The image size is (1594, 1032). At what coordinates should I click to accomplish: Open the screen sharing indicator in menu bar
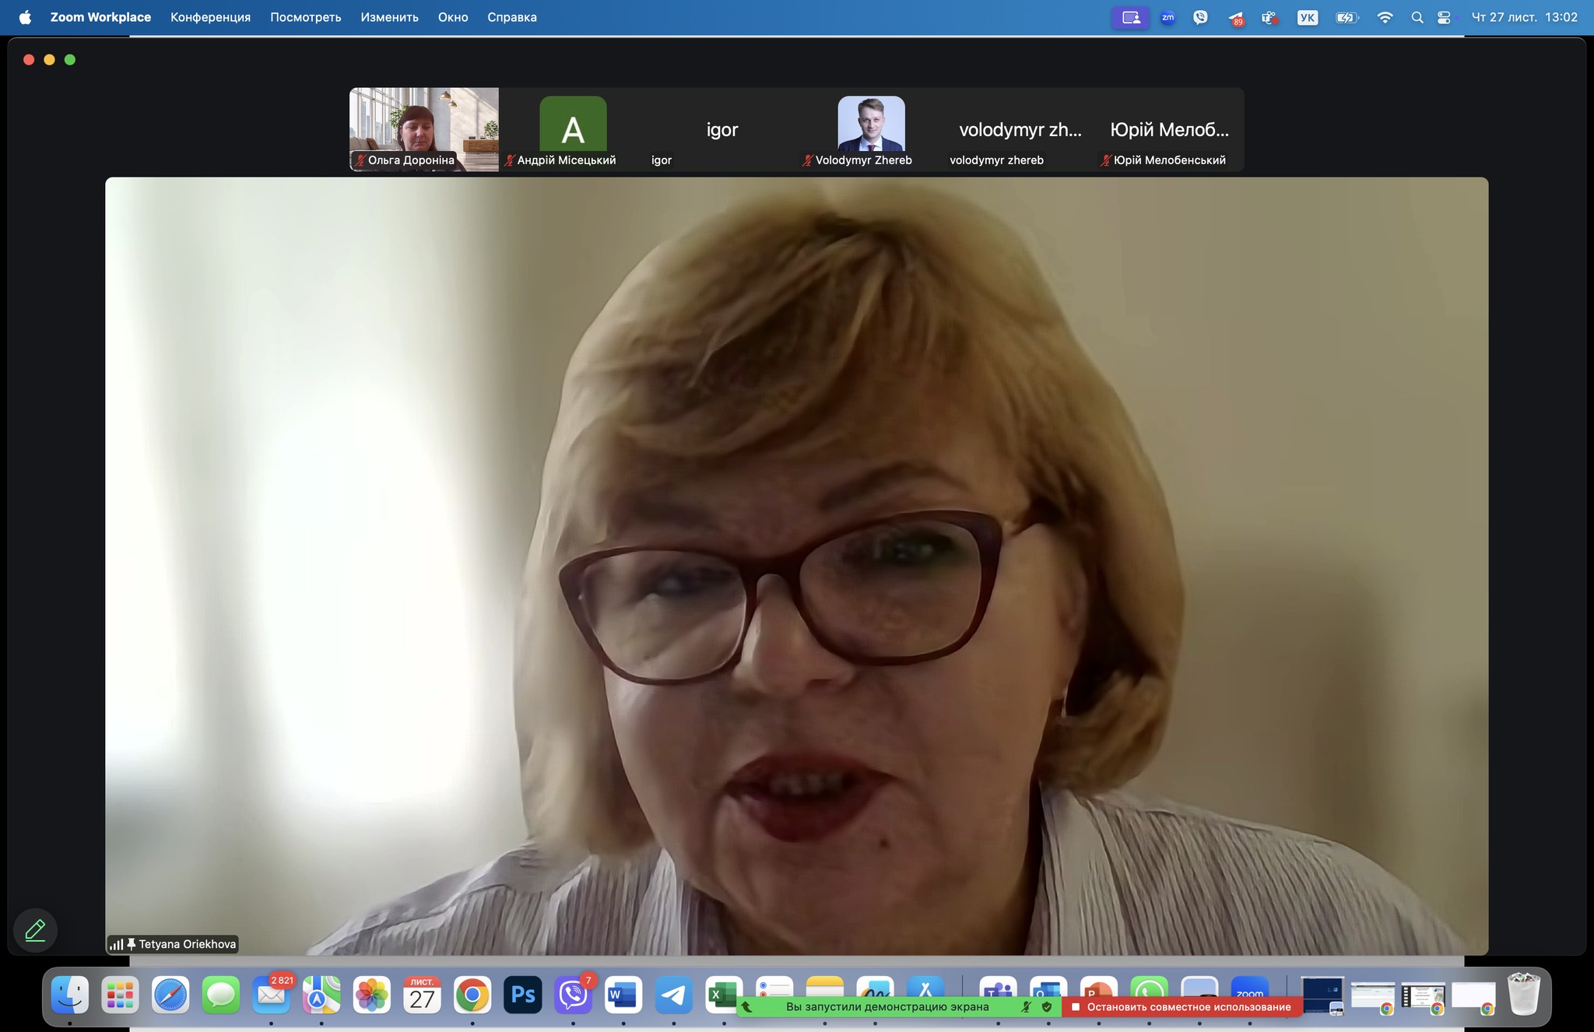click(1130, 17)
